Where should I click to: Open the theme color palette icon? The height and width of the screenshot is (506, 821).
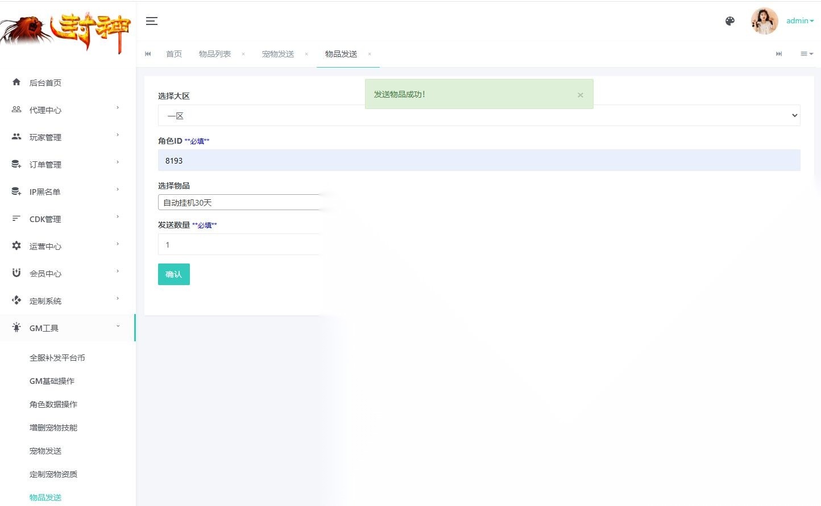(730, 21)
